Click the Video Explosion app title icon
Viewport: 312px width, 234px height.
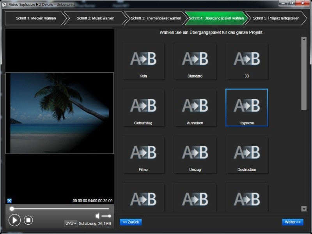(x=4, y=4)
